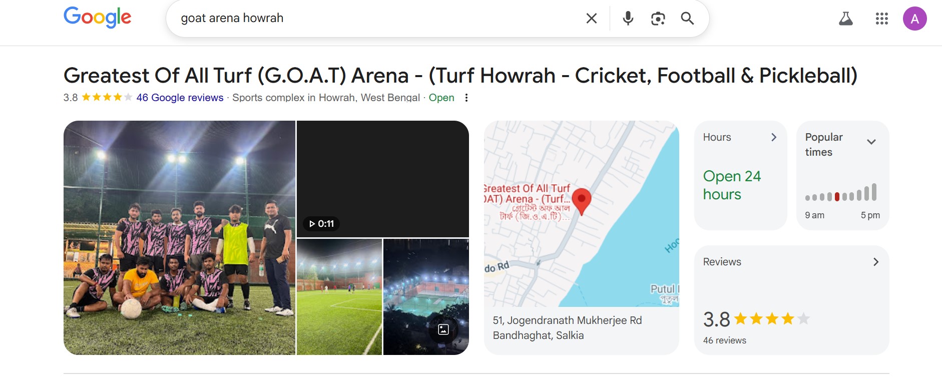Viewport: 942px width, 377px height.
Task: Open Google Search Labs flask icon
Action: pyautogui.click(x=847, y=18)
